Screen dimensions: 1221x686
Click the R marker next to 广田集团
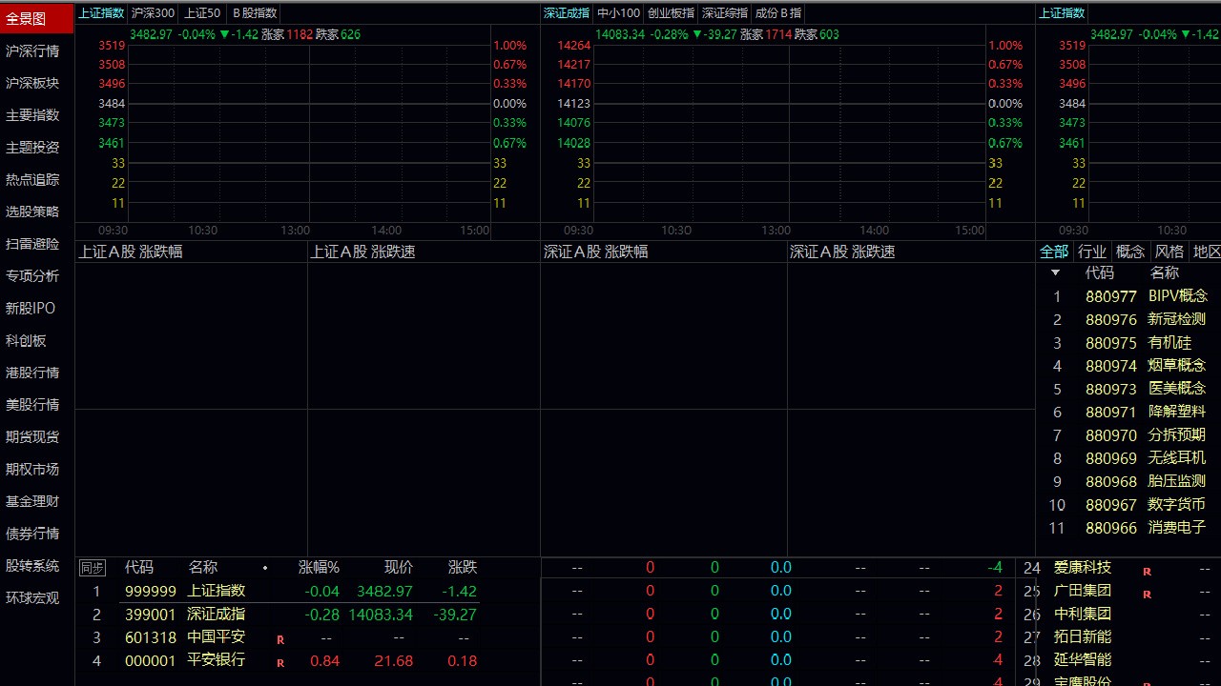1147,594
